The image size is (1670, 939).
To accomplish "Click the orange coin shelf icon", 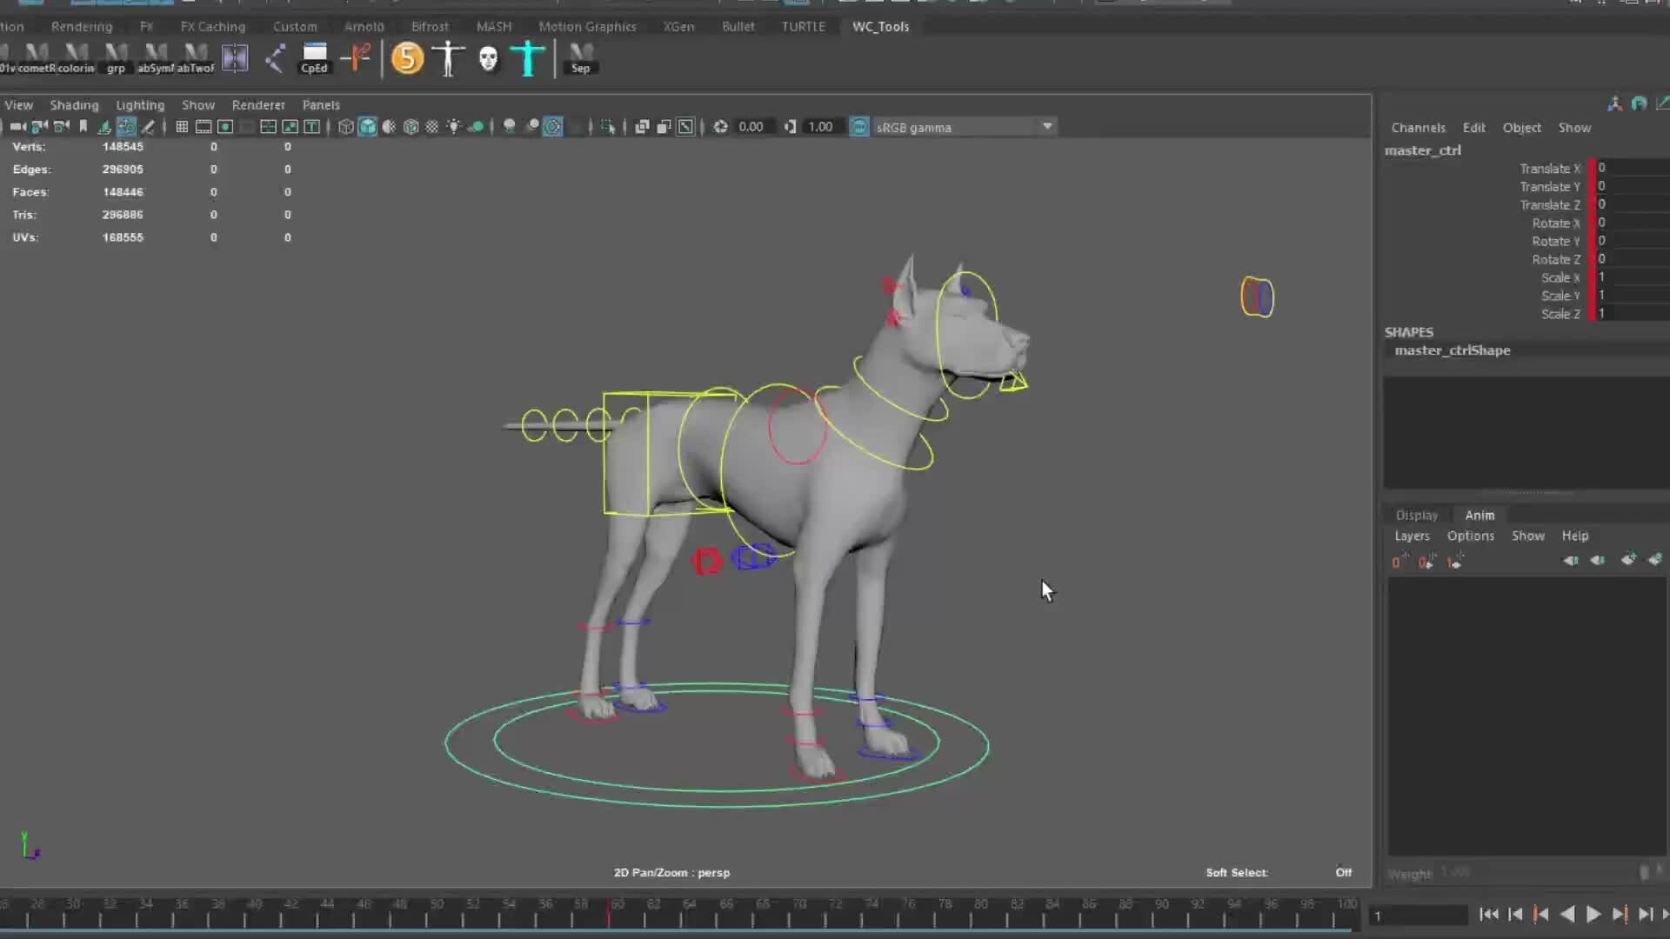I will pyautogui.click(x=407, y=57).
